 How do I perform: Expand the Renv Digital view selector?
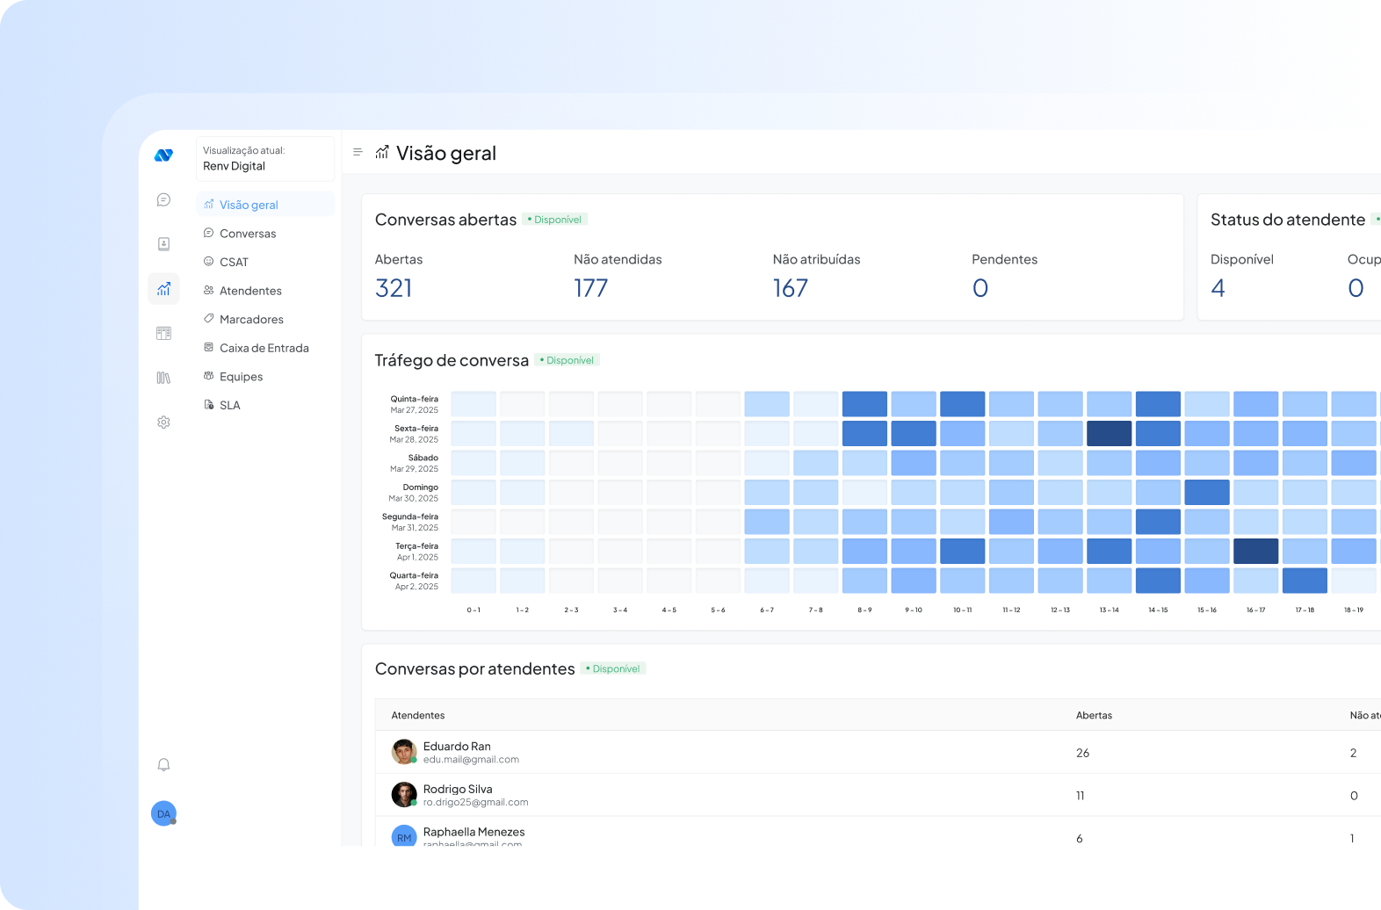coord(264,158)
